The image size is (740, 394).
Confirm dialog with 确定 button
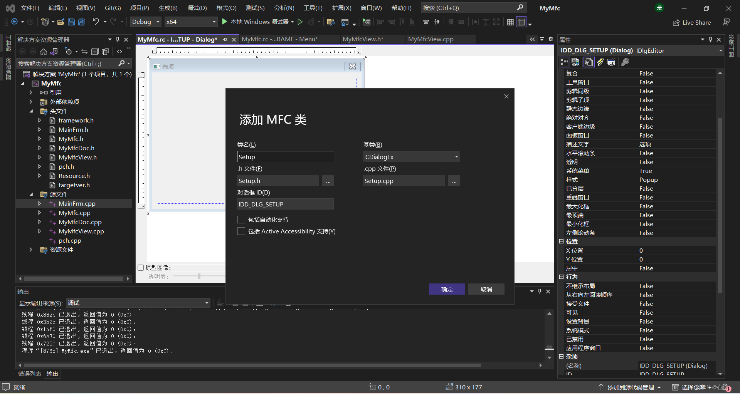(x=447, y=289)
